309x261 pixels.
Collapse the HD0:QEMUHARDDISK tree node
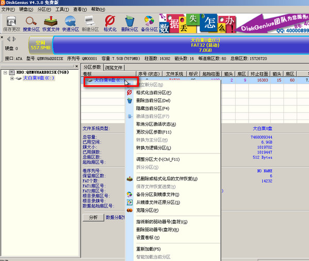[5, 73]
